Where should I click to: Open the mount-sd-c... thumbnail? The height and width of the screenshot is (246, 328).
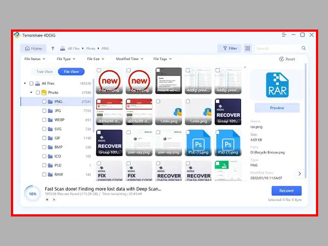coord(168,81)
